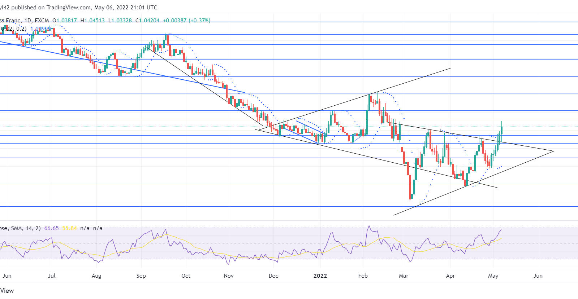
Task: Click the RSI value 66.65
Action: [51, 228]
